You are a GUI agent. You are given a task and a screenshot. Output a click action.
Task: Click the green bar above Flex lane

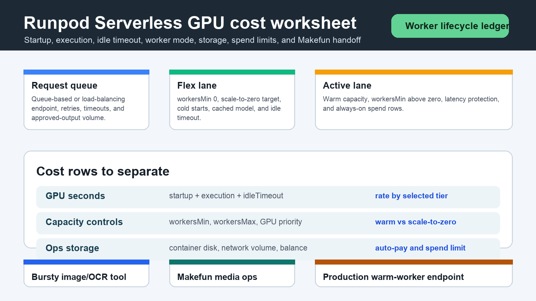(232, 72)
